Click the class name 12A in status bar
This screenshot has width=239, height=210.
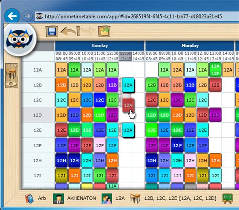click(x=120, y=198)
